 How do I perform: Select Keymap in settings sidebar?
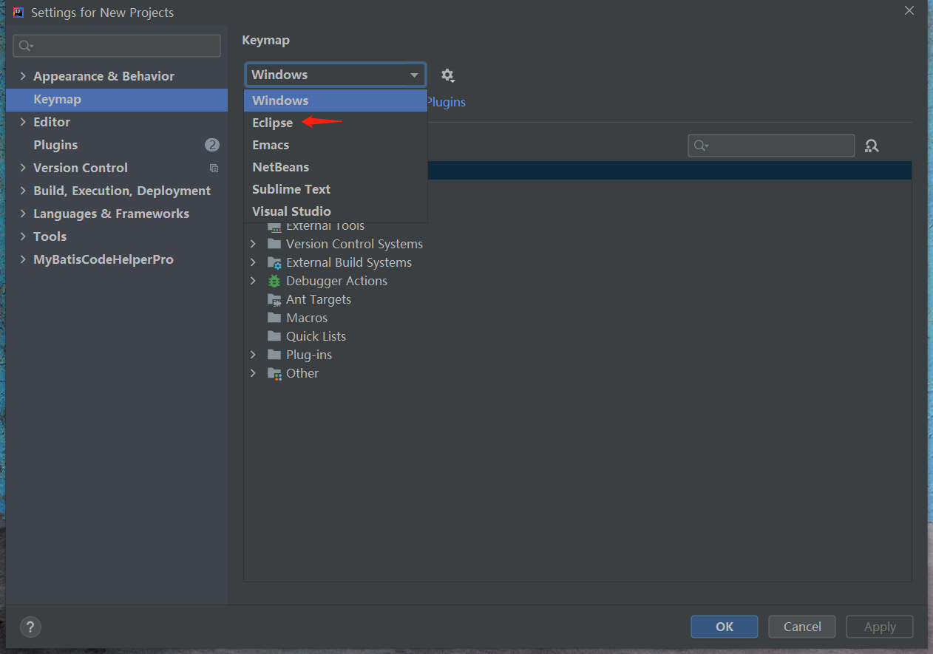click(117, 100)
